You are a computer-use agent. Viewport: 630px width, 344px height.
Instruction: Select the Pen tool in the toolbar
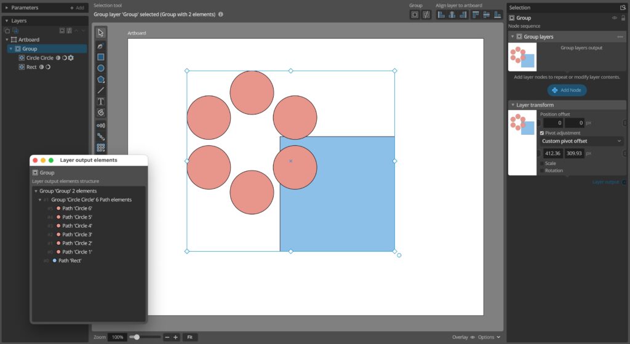[101, 46]
